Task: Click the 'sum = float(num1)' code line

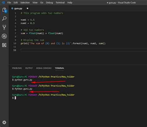Action: (42, 33)
